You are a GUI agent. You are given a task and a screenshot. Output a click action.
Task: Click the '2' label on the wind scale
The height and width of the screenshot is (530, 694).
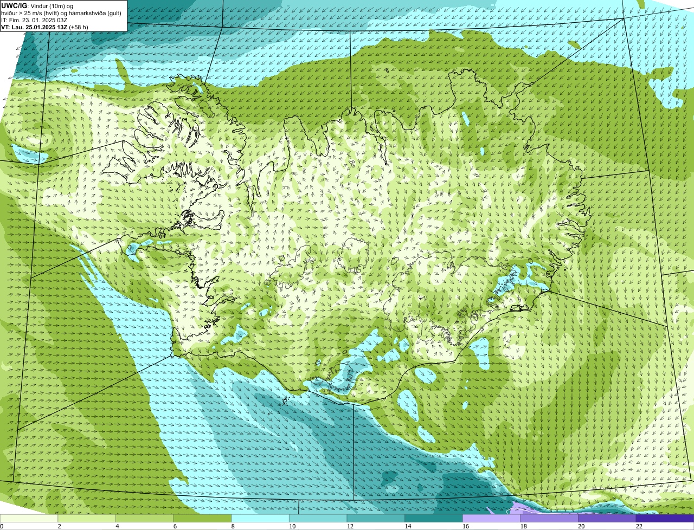pyautogui.click(x=59, y=526)
